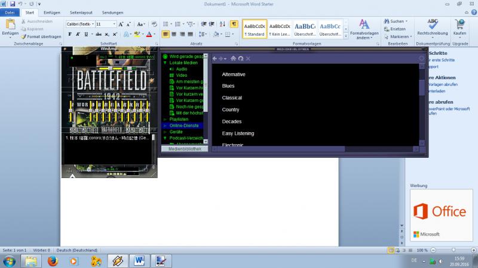Apply subscript formatting
Screen dimensions: 478x268
pyautogui.click(x=107, y=35)
